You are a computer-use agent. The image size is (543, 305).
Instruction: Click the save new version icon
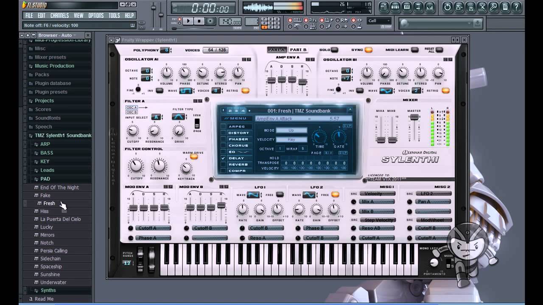tap(459, 7)
